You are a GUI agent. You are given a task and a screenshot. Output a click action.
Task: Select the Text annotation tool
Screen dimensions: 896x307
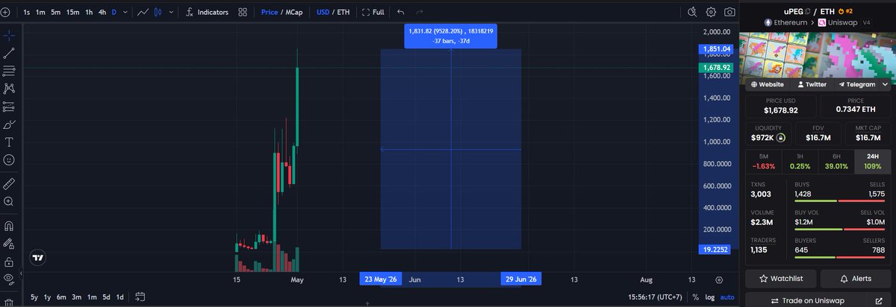coord(9,142)
